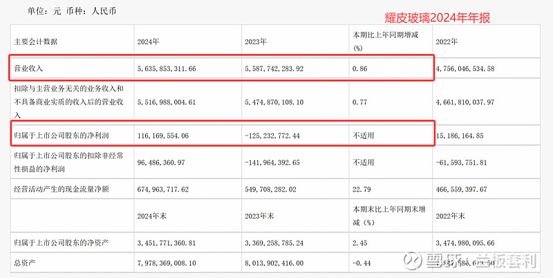Click the 0.86 revenue growth percentage cell
553x278 pixels.
(x=359, y=69)
